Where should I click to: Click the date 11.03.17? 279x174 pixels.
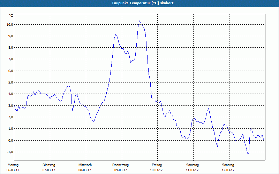(192, 170)
